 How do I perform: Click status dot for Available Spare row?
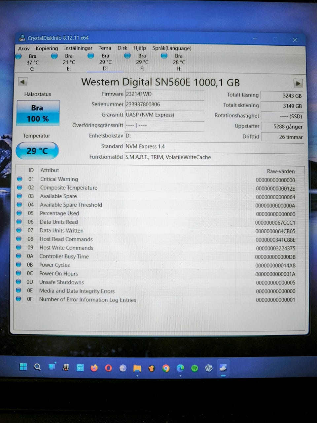19,196
